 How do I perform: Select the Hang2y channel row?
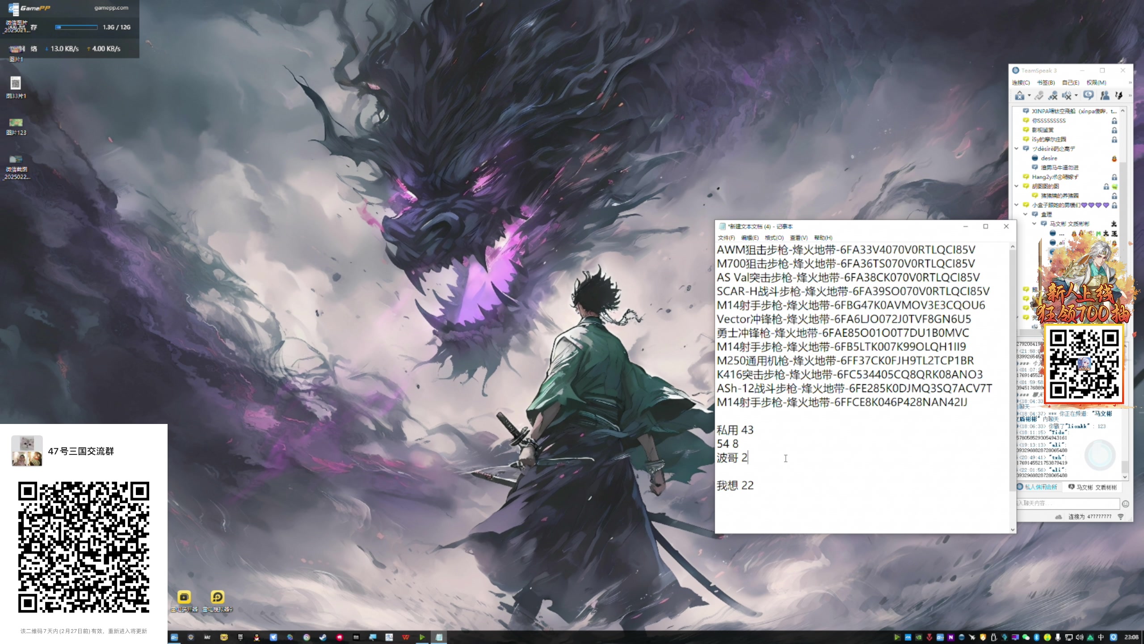tap(1055, 177)
